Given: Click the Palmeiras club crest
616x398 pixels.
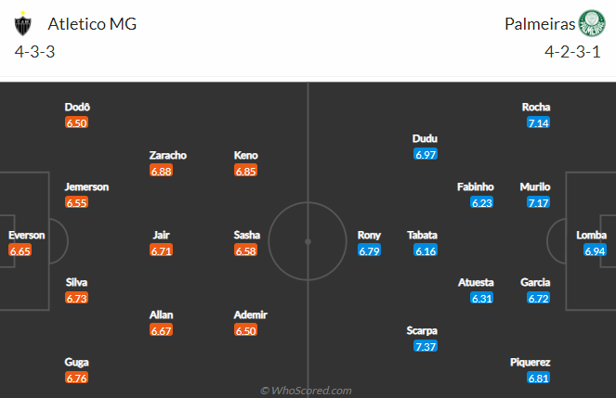Looking at the screenshot, I should pyautogui.click(x=592, y=23).
